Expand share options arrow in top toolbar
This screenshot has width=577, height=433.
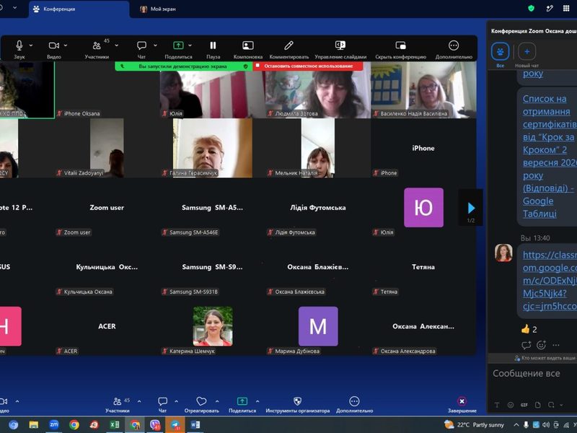point(190,45)
